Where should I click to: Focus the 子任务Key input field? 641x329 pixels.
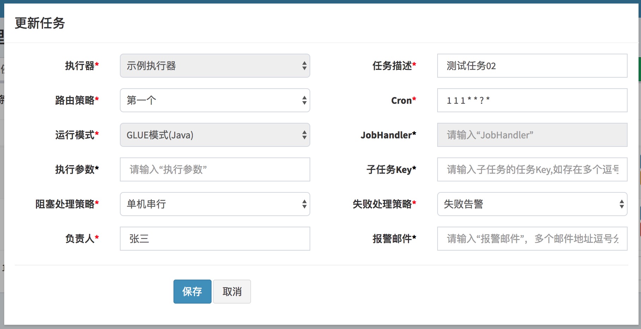pyautogui.click(x=532, y=169)
